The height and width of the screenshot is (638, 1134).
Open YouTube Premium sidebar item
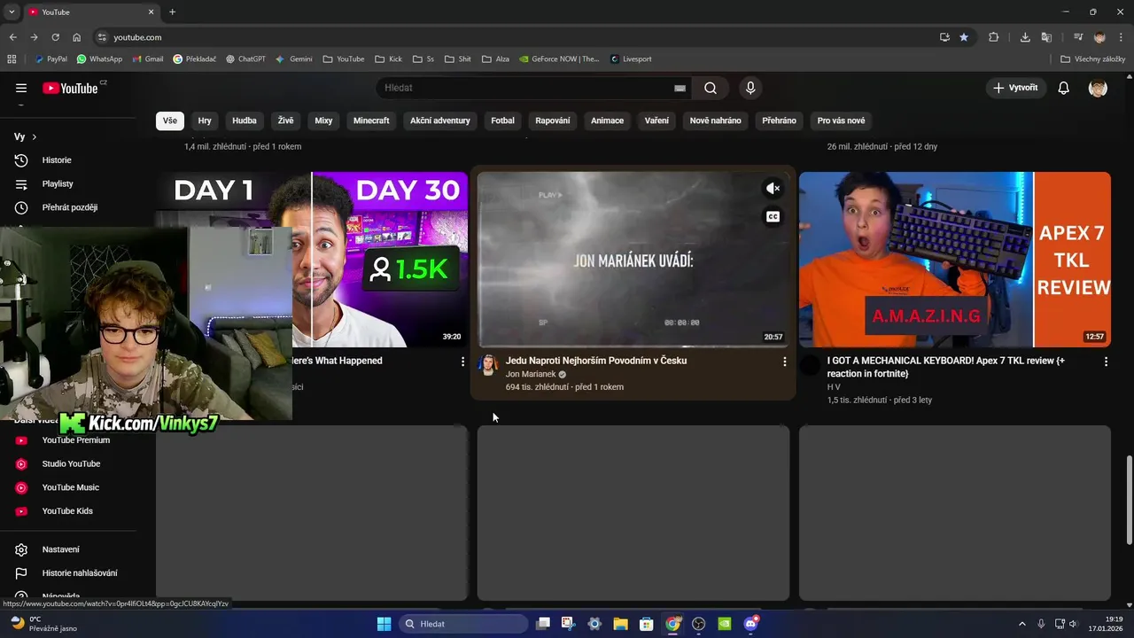75,440
